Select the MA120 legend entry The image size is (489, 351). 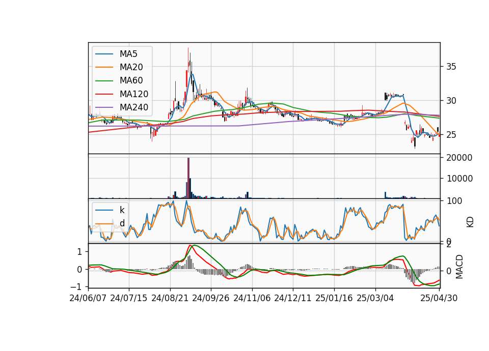click(x=134, y=94)
